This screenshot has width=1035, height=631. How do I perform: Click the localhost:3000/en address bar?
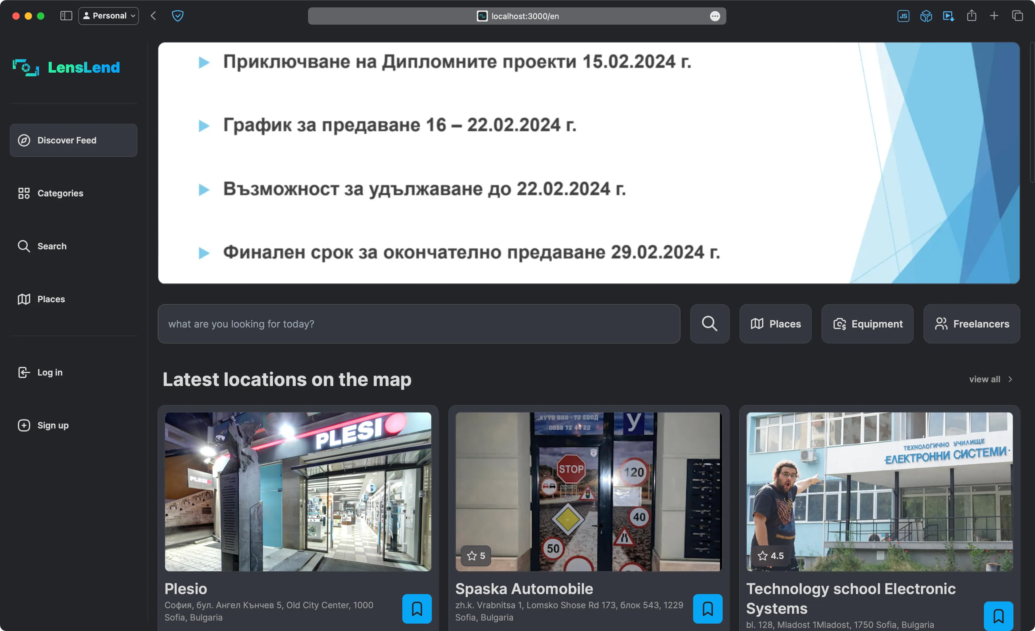coord(517,16)
